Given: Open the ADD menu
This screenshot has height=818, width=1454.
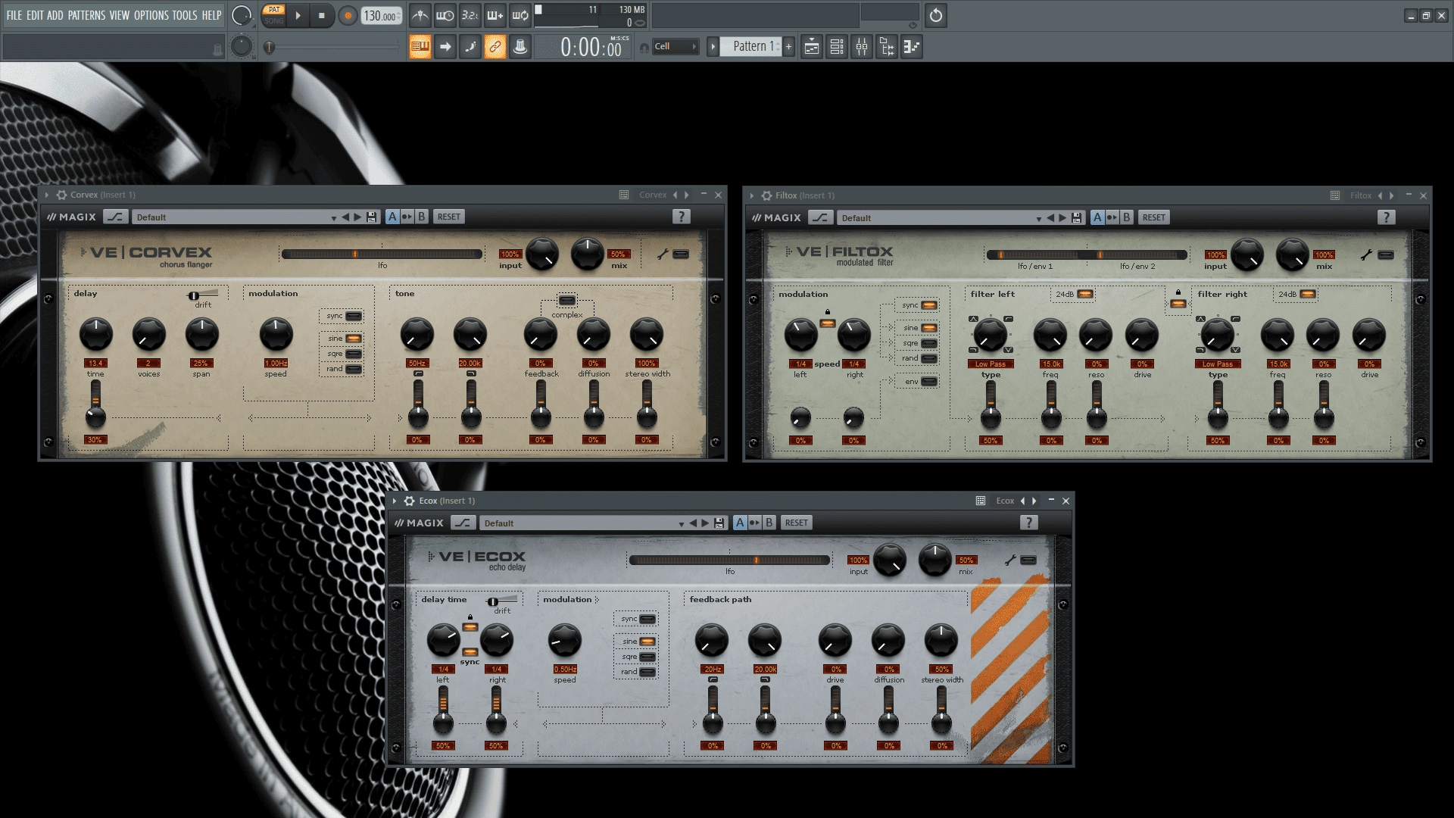Looking at the screenshot, I should tap(55, 15).
